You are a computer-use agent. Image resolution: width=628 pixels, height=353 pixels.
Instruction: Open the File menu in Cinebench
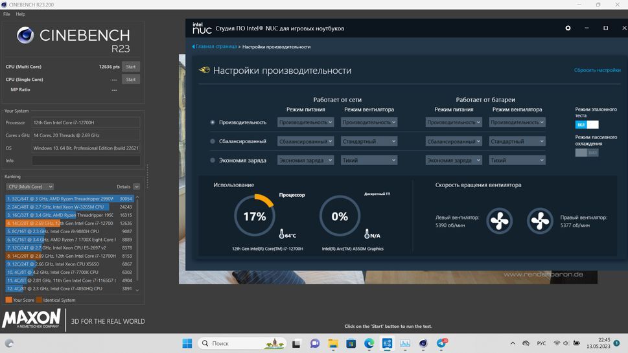point(6,14)
